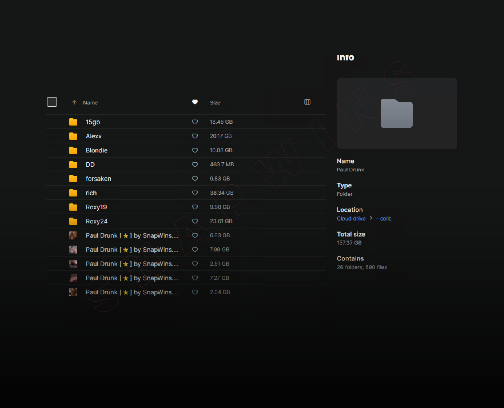The image size is (504, 408).
Task: Click the sort arrow beside the Name header
Action: tap(74, 102)
